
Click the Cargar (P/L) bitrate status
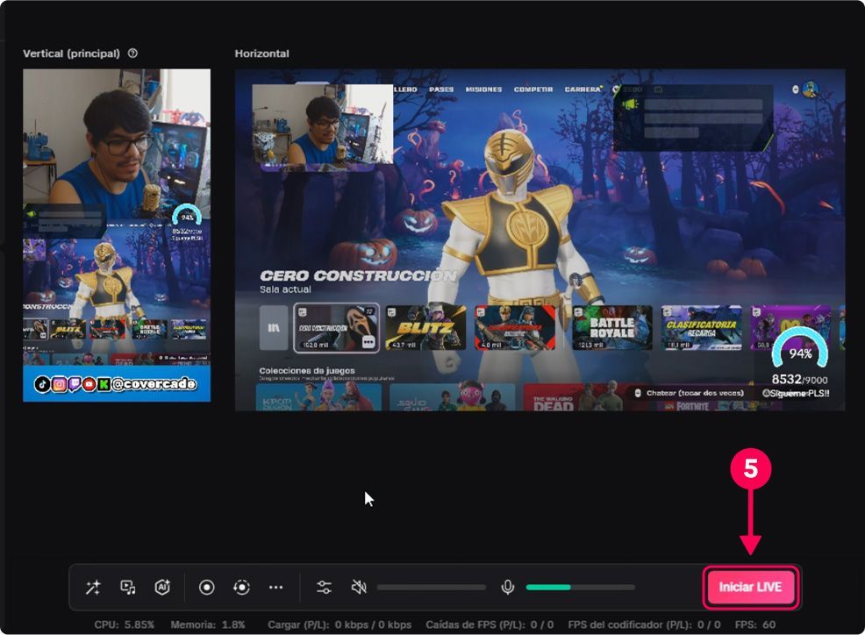(340, 624)
